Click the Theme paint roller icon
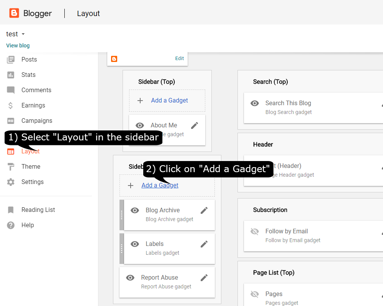 11,167
